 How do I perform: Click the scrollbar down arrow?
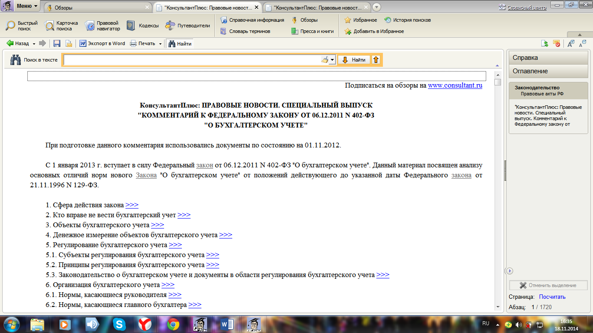click(498, 307)
